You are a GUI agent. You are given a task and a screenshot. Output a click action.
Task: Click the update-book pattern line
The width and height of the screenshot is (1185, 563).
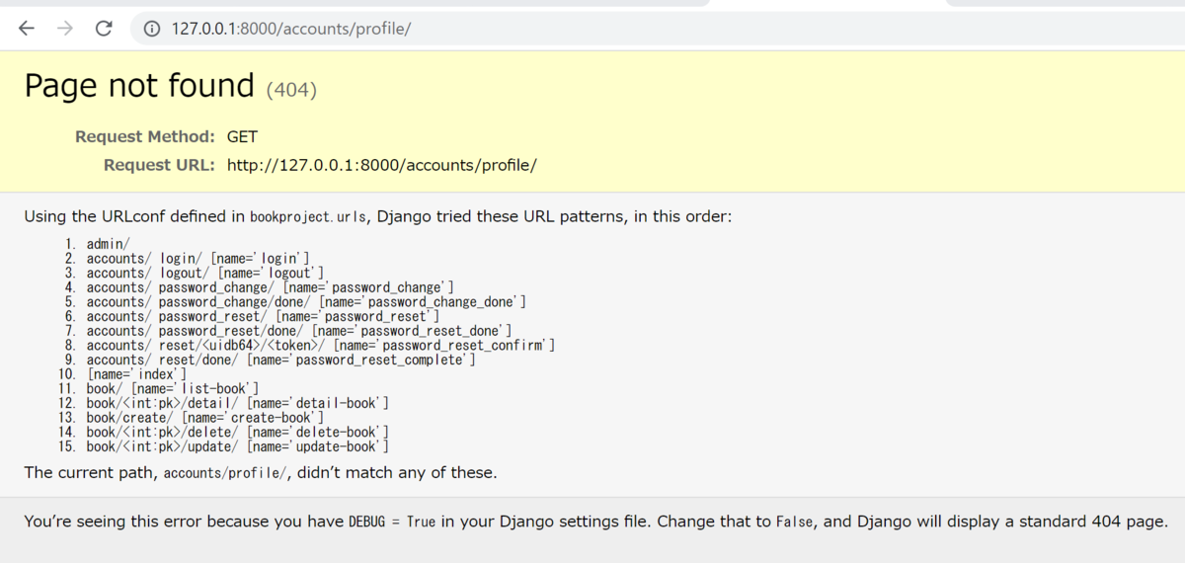pyautogui.click(x=238, y=446)
